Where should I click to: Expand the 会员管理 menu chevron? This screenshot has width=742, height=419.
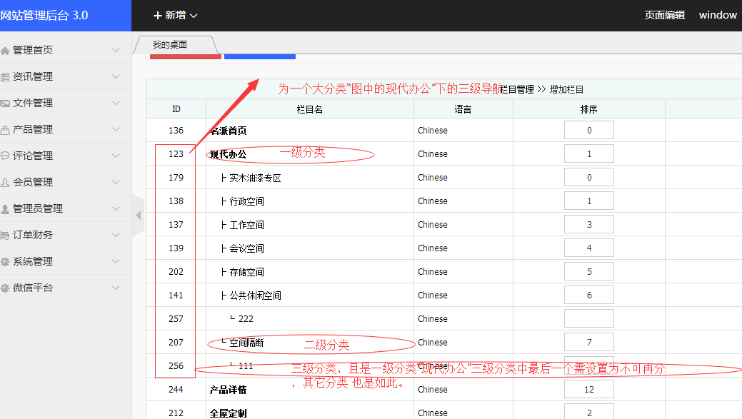click(116, 182)
